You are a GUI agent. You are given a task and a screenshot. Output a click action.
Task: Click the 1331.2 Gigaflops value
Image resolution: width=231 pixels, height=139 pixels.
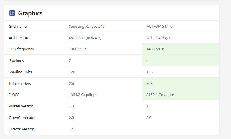[83, 95]
